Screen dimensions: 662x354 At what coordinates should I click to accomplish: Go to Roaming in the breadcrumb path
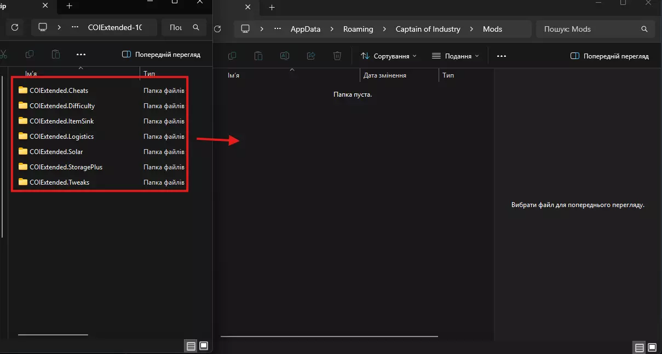coord(358,29)
